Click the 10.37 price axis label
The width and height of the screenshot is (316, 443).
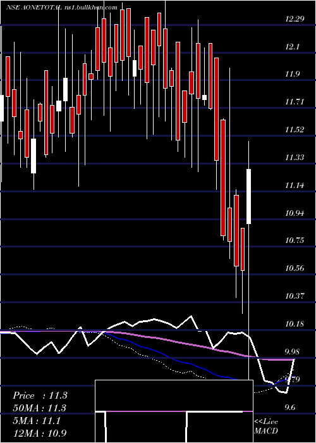pyautogui.click(x=295, y=296)
